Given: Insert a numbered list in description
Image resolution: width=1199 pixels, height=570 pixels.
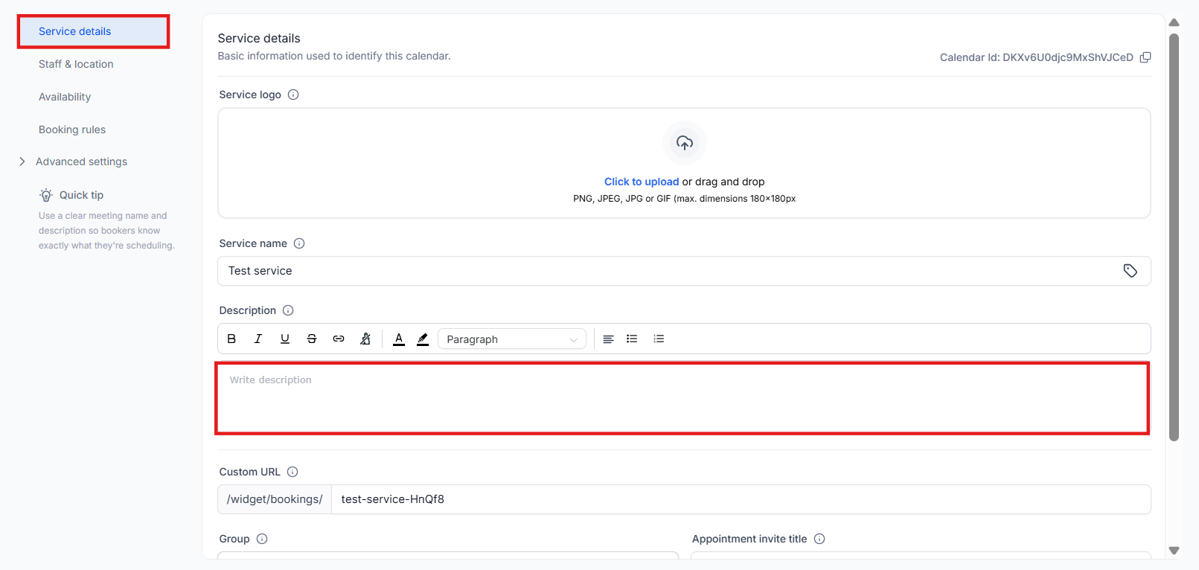Looking at the screenshot, I should click(x=659, y=339).
